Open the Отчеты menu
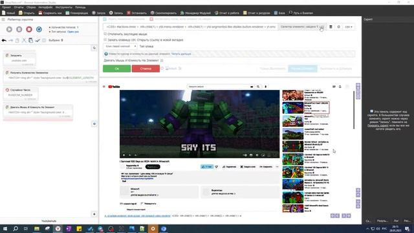 [x=19, y=7]
